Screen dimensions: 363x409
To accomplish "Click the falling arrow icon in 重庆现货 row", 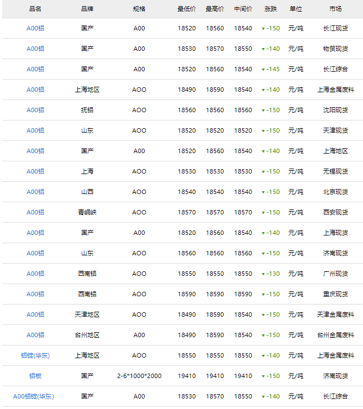I will [x=264, y=295].
